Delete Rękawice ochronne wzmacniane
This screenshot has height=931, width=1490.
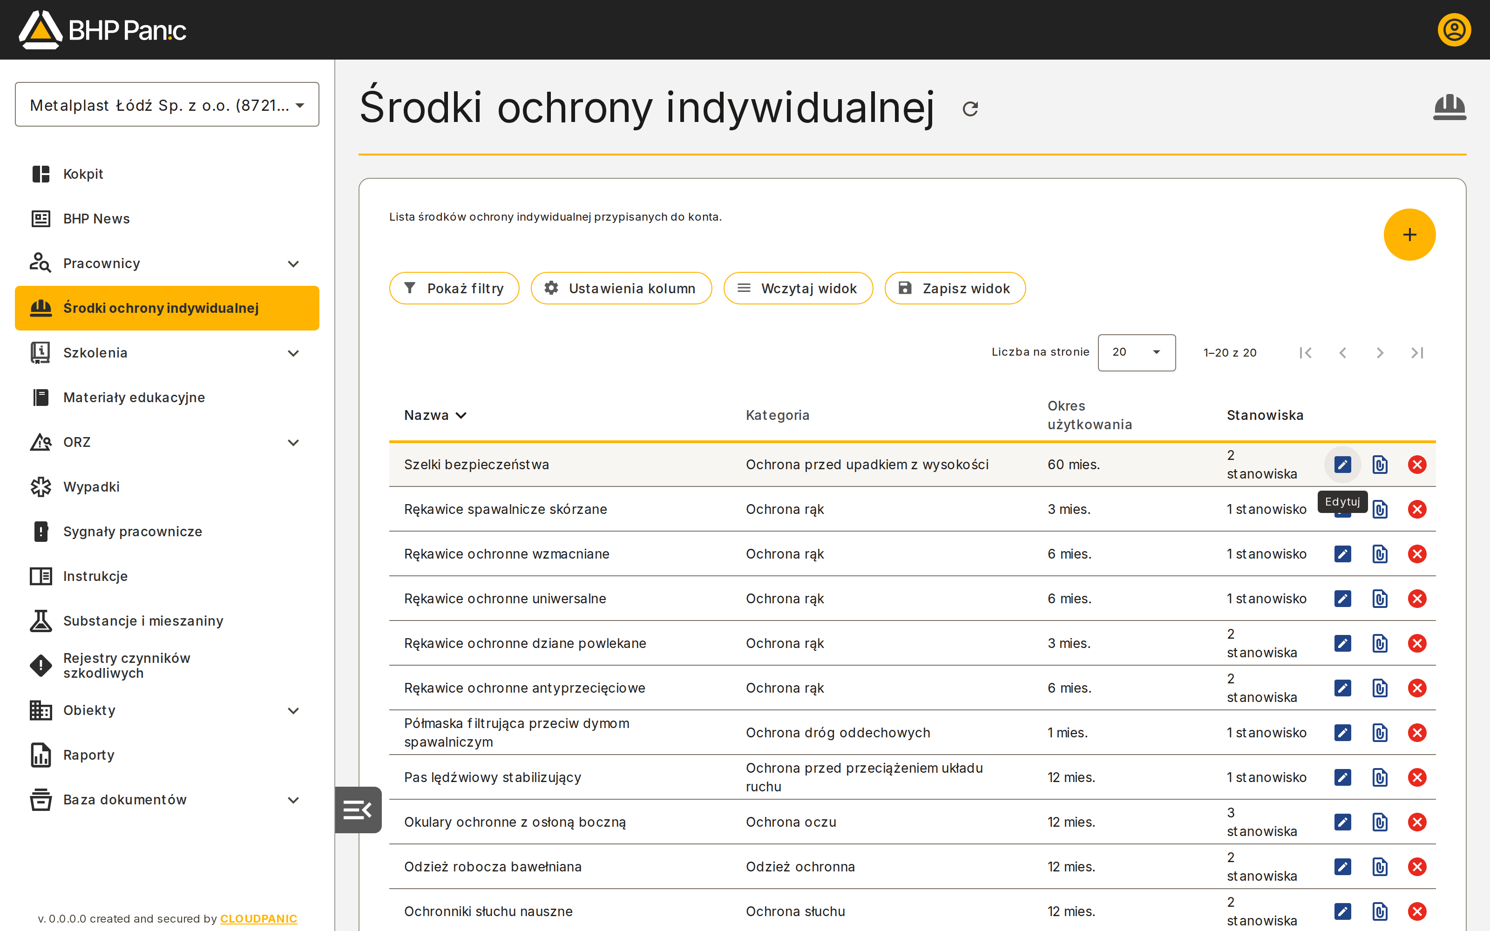[1417, 554]
